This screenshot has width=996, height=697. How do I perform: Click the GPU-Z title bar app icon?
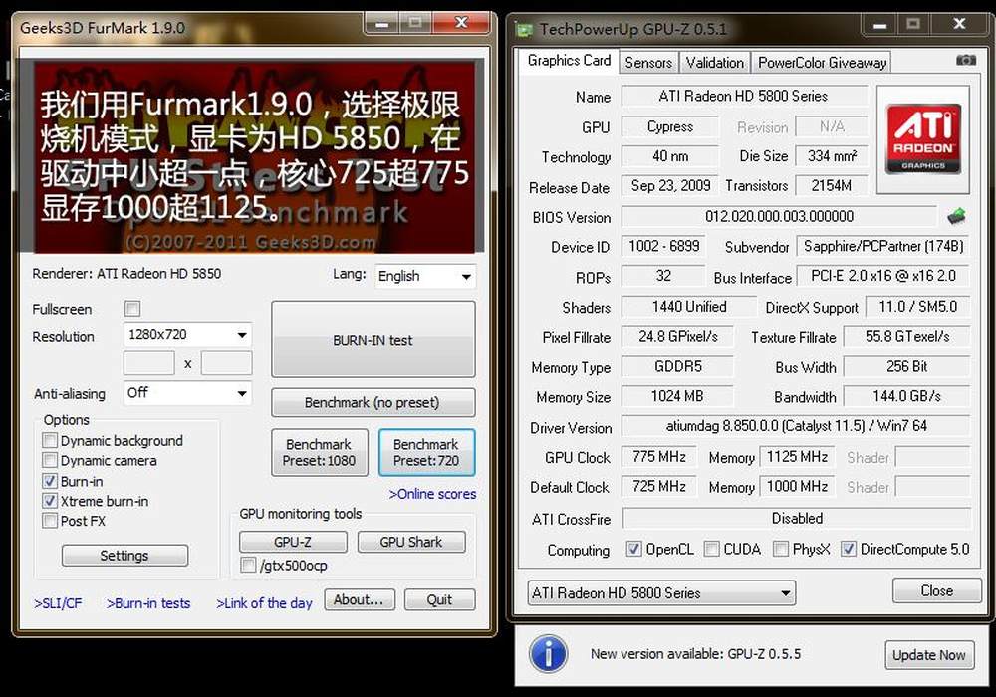(524, 29)
